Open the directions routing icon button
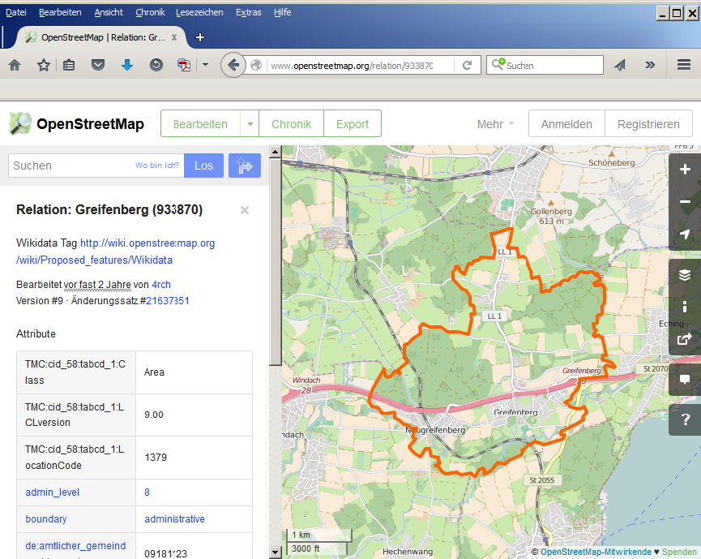 [245, 166]
